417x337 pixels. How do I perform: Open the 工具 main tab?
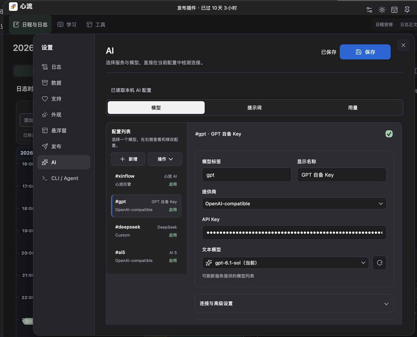point(96,25)
